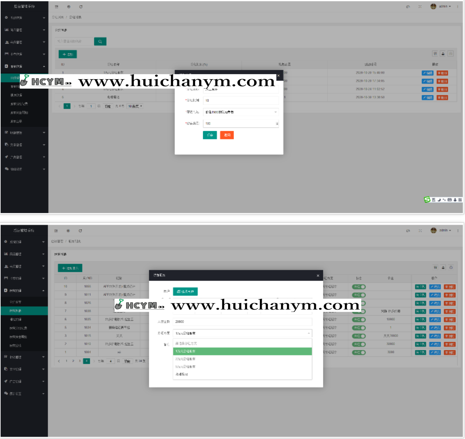Click print icon above upper table
The width and height of the screenshot is (465, 439).
[x=451, y=54]
